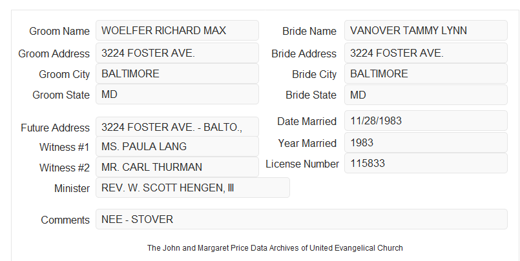
Task: Focus the Bride State field
Action: click(426, 95)
